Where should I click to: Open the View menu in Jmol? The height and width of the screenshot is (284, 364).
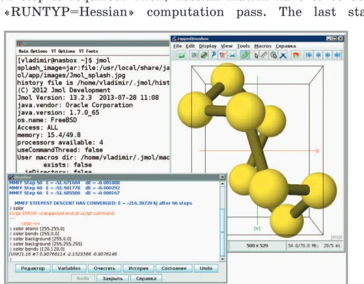[226, 46]
